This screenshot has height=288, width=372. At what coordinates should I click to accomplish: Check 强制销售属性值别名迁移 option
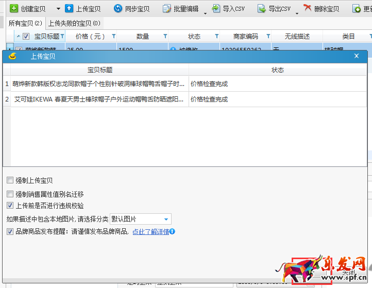click(x=10, y=194)
